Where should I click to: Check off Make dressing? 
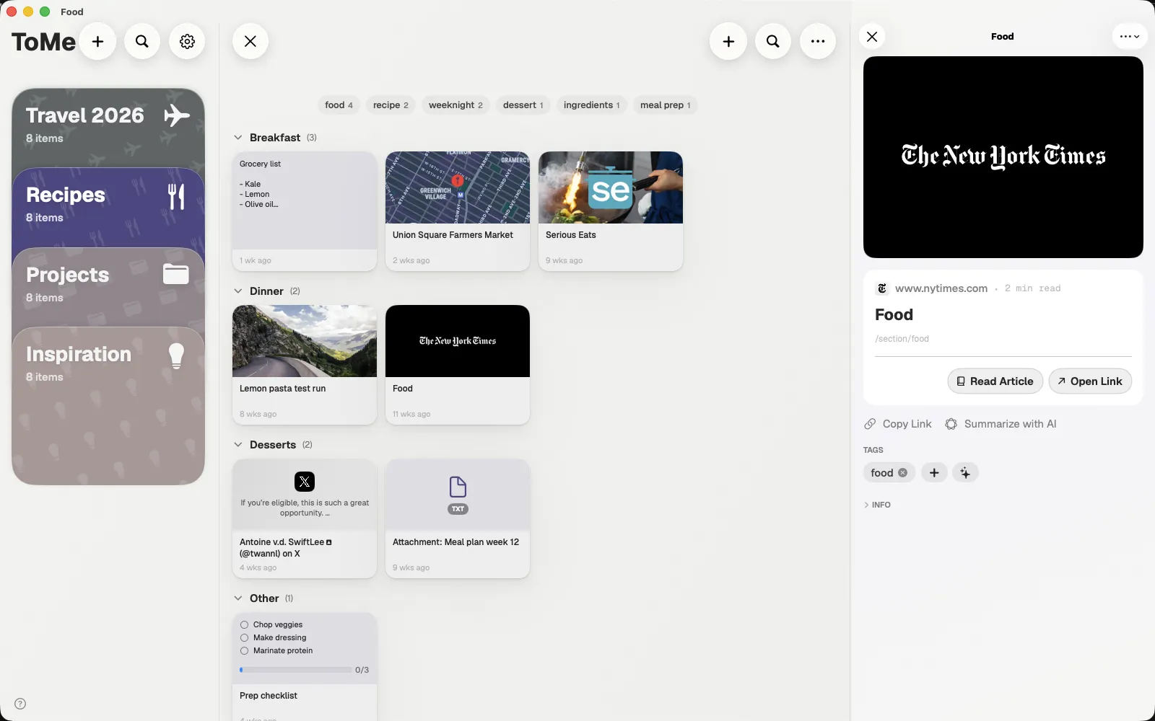point(244,638)
